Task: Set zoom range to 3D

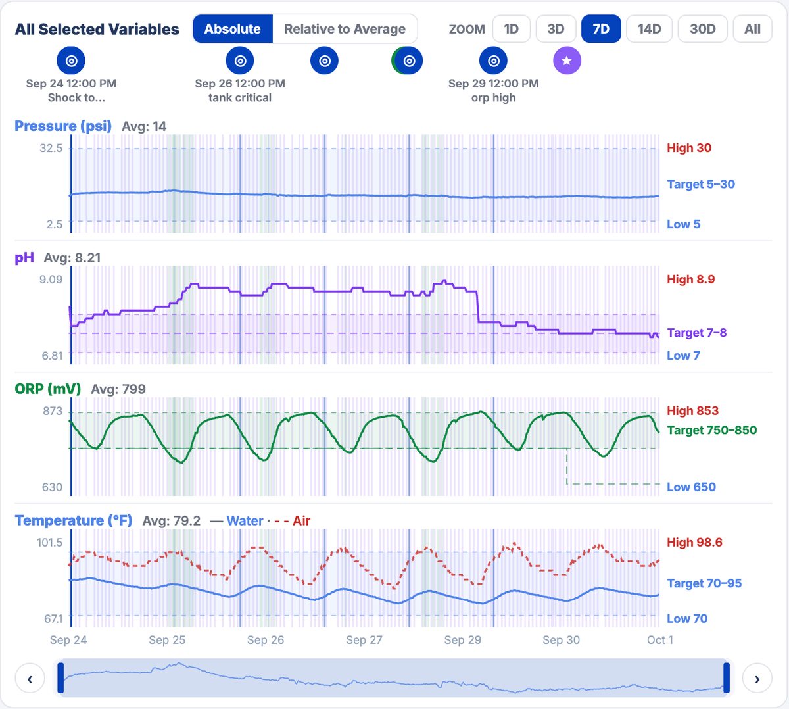Action: pos(556,29)
